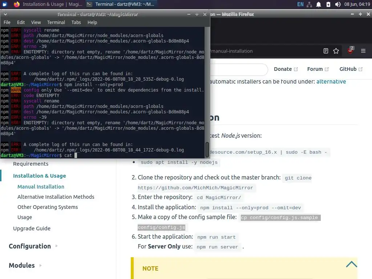Screen dimensions: 372x279
Task: Click the npm run server code snippet
Action: coord(217,247)
